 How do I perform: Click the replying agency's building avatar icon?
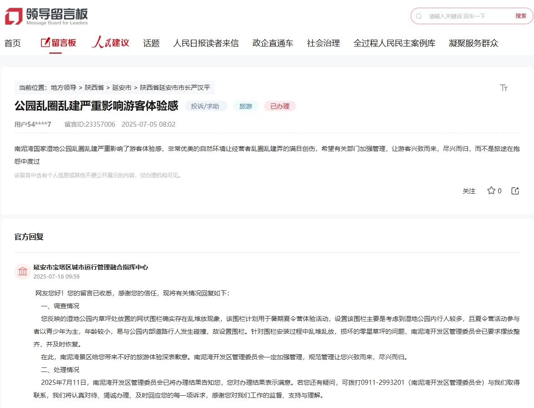click(x=23, y=272)
